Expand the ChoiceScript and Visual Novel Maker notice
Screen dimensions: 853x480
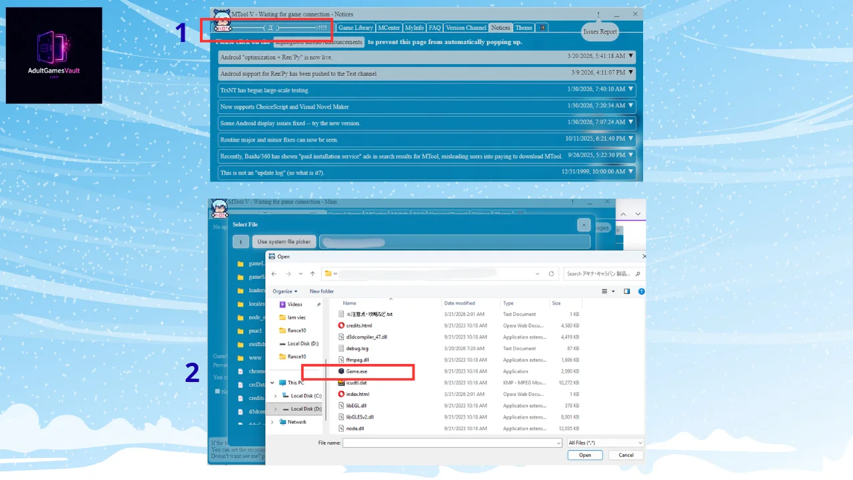click(426, 107)
